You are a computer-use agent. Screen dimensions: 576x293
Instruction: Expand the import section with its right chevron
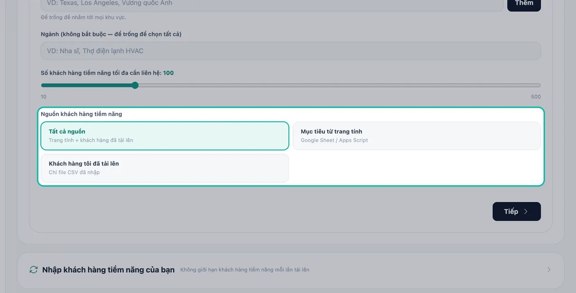point(549,270)
